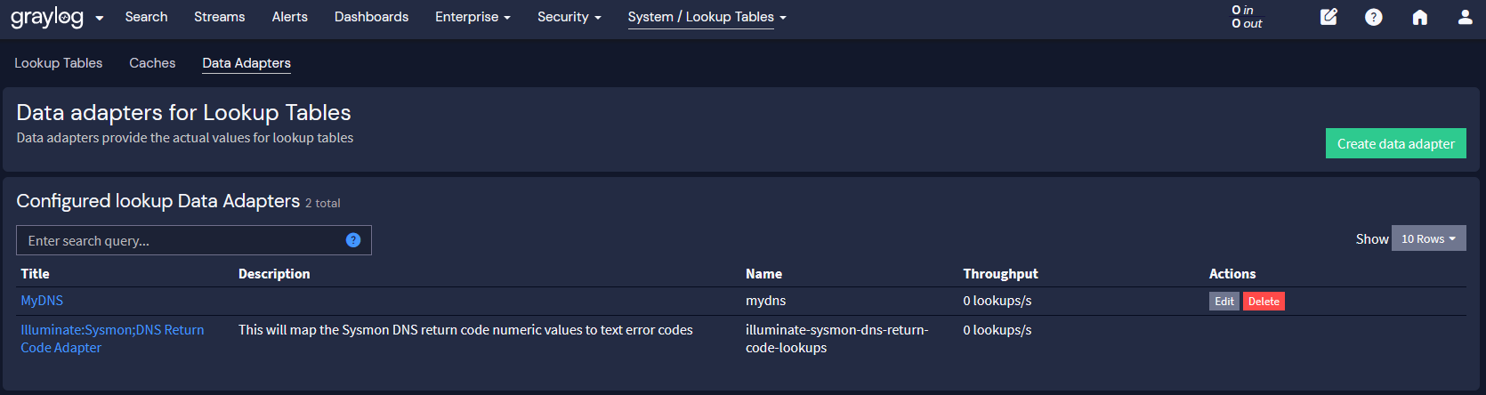Edit the MyDNS data adapter
Screen dimensions: 1486x395
[x=1224, y=302]
